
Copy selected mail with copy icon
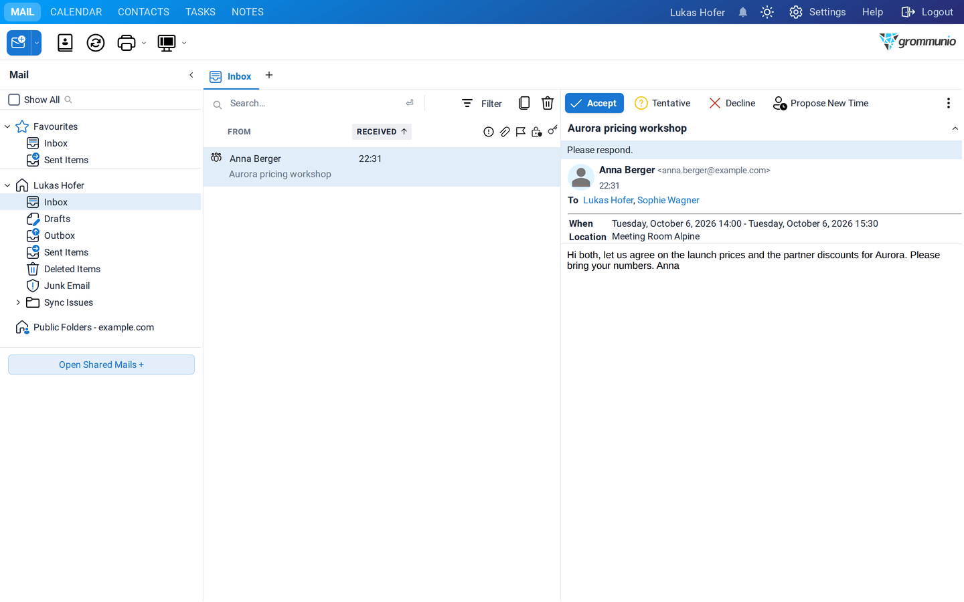tap(524, 103)
